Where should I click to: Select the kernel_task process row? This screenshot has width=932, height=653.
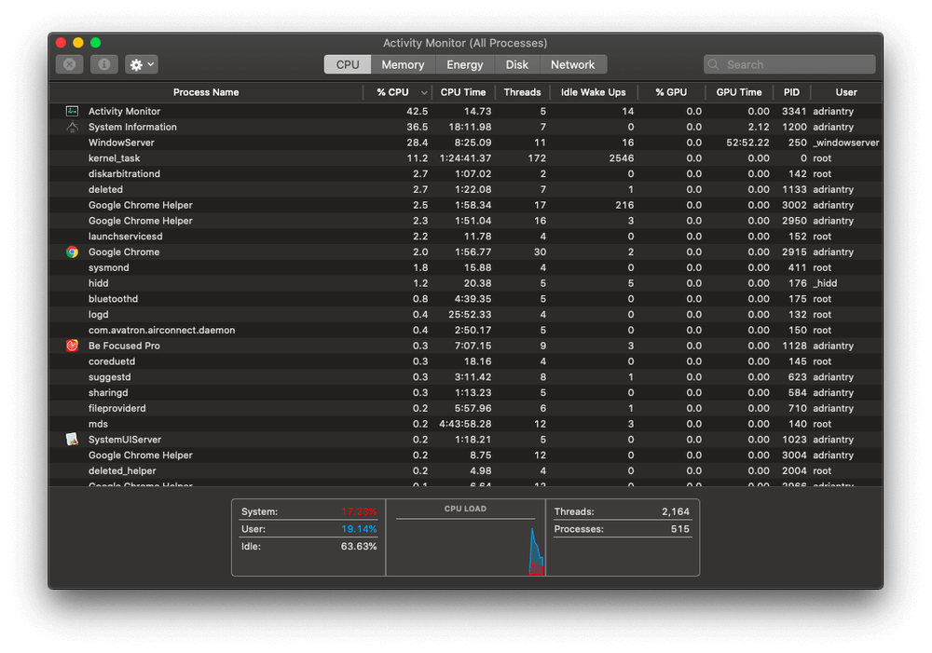click(x=465, y=158)
